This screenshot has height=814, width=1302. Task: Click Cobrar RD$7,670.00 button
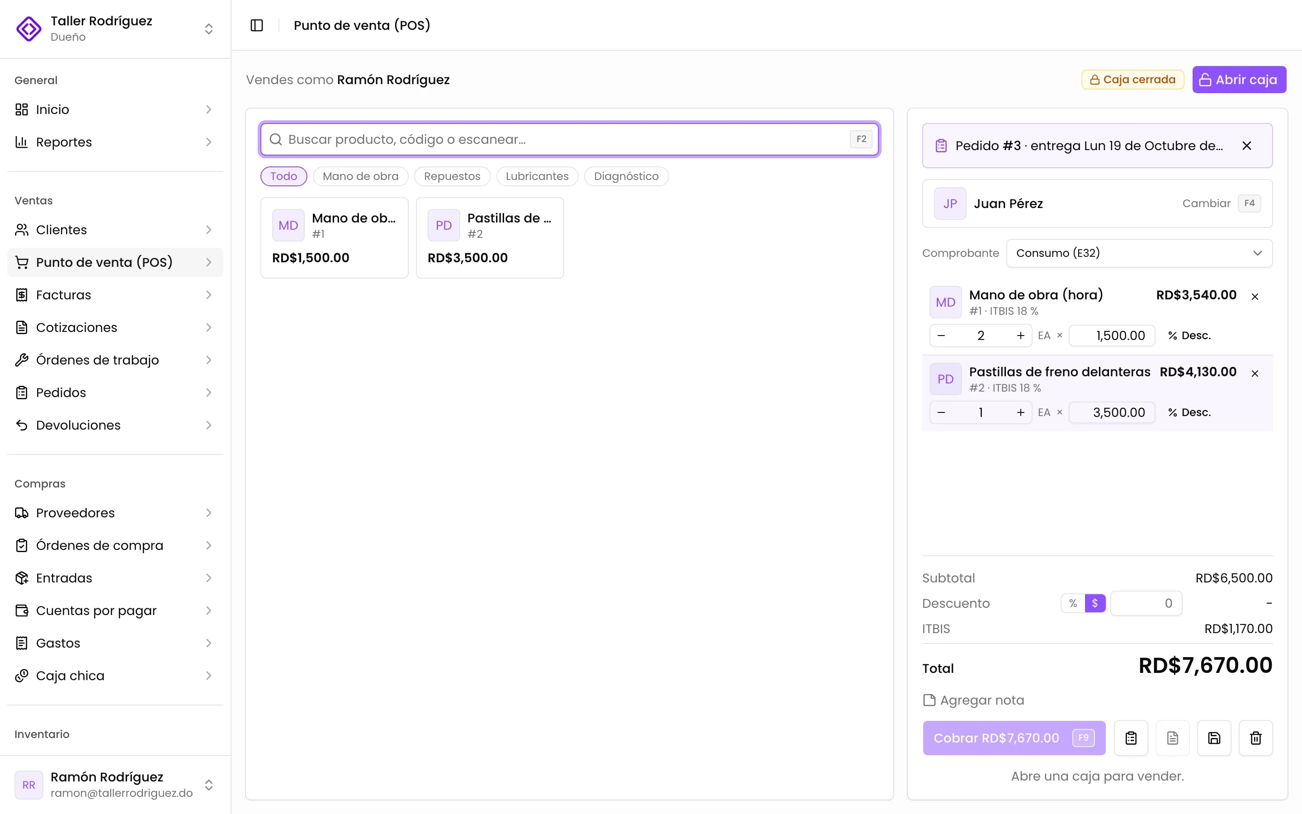1014,738
